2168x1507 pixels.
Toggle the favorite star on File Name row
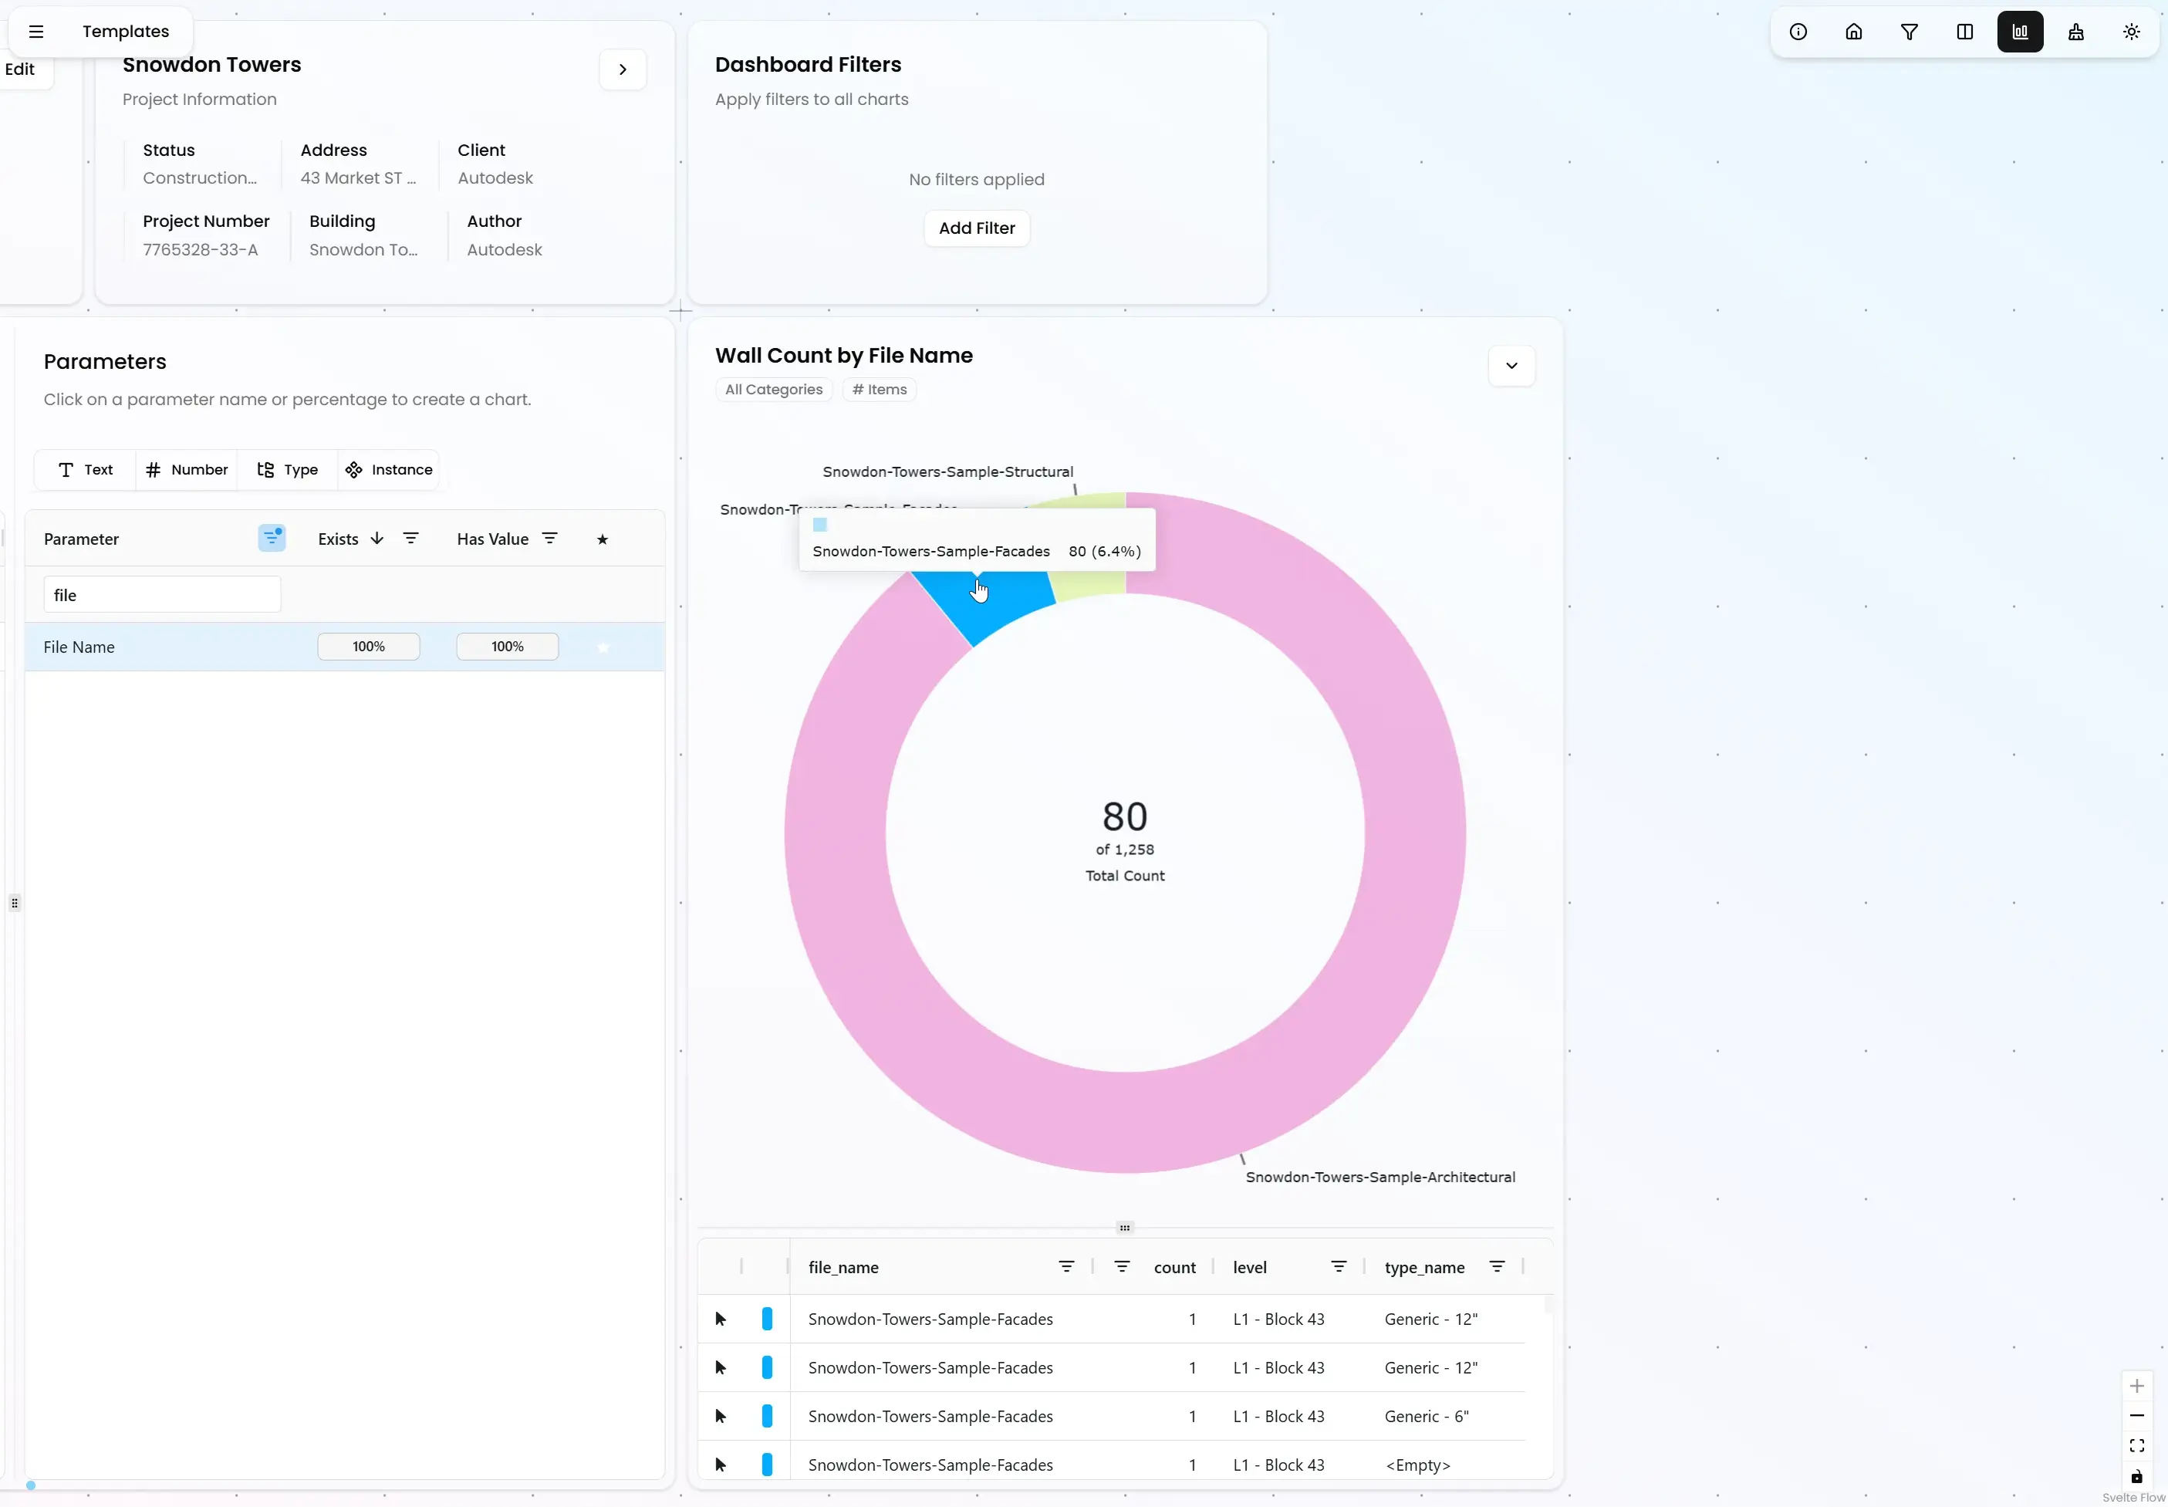pyautogui.click(x=603, y=647)
